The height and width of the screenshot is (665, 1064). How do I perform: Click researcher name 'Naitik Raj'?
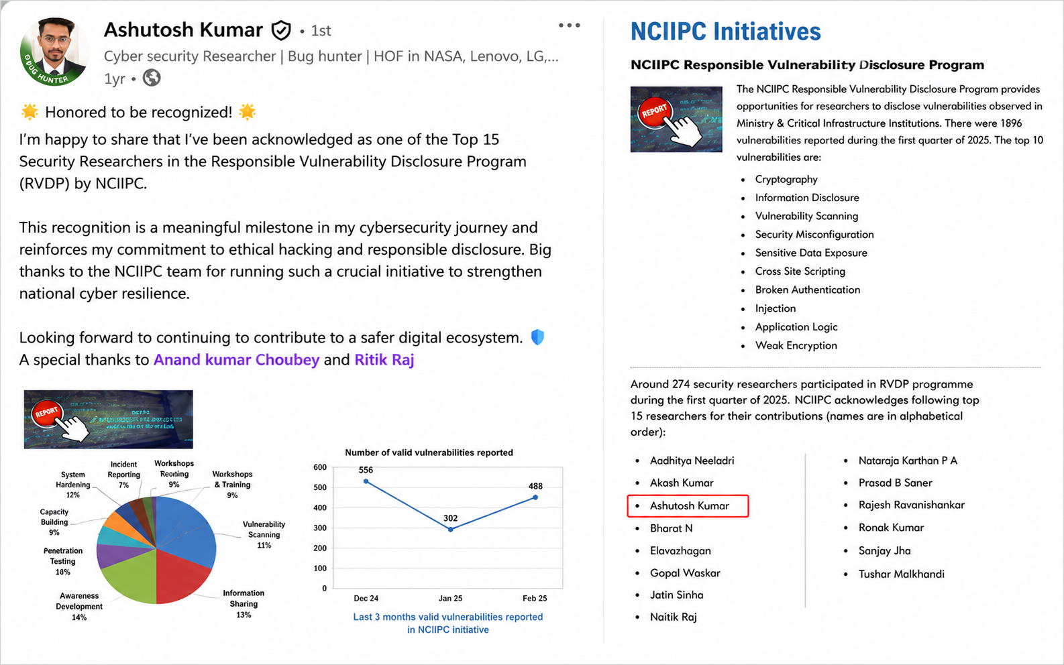pyautogui.click(x=673, y=617)
